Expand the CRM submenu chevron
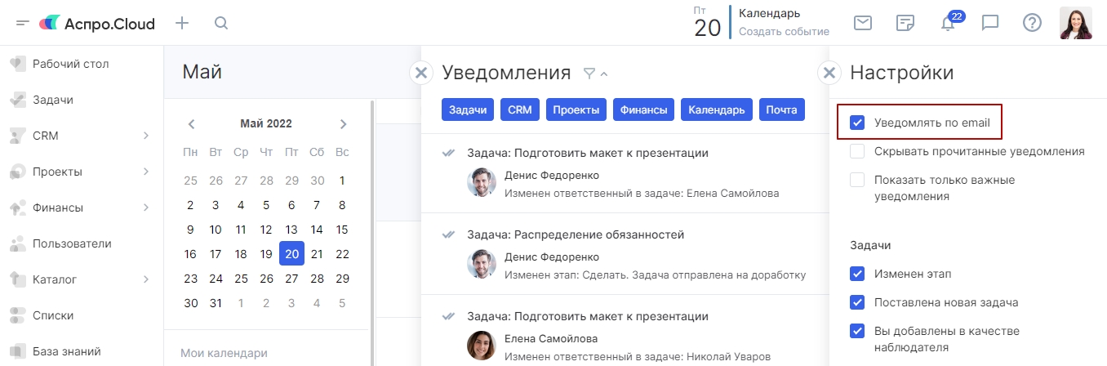 [146, 136]
